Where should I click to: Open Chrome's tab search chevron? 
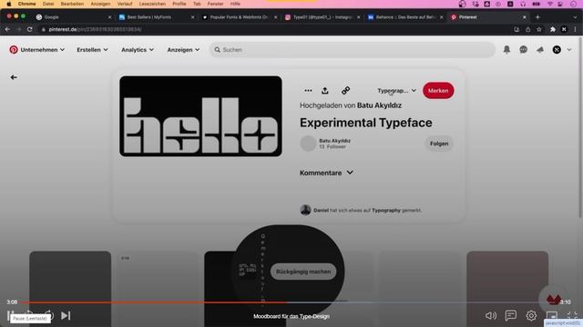(575, 17)
